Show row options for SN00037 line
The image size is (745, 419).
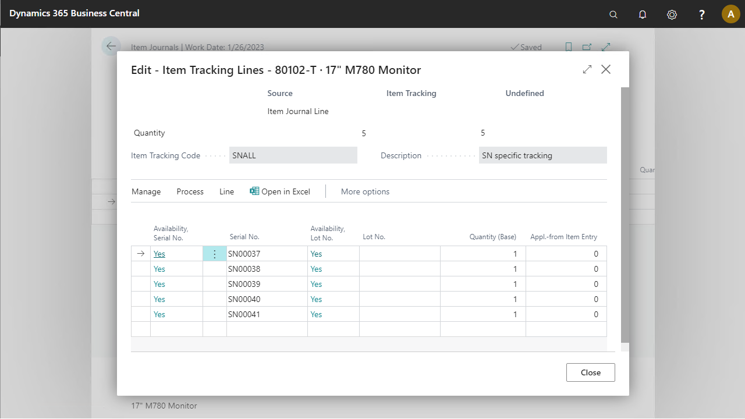(215, 254)
